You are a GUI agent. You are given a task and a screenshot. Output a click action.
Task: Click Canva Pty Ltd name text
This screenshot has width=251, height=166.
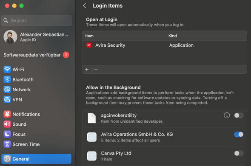[116, 153]
